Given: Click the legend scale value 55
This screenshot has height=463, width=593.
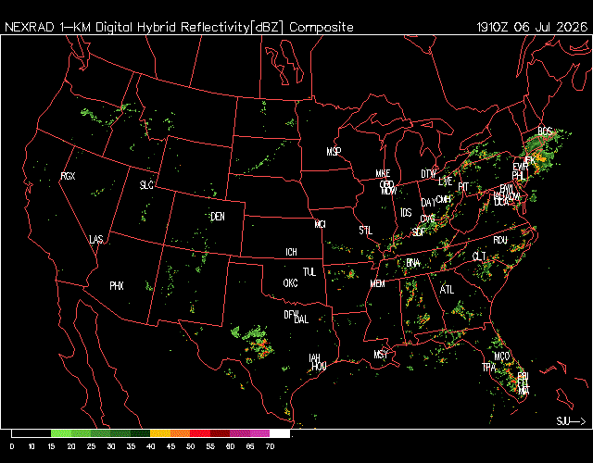Looking at the screenshot, I should click(x=210, y=446).
